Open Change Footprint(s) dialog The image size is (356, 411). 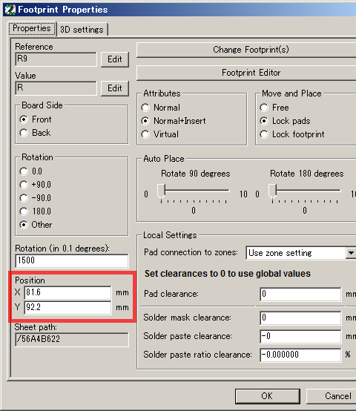246,50
